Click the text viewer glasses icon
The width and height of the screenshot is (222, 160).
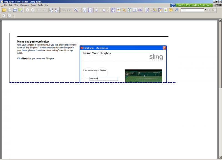point(118,10)
